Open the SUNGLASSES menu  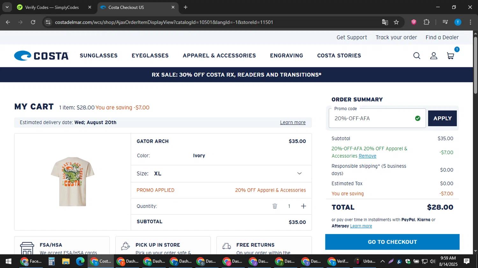(98, 56)
